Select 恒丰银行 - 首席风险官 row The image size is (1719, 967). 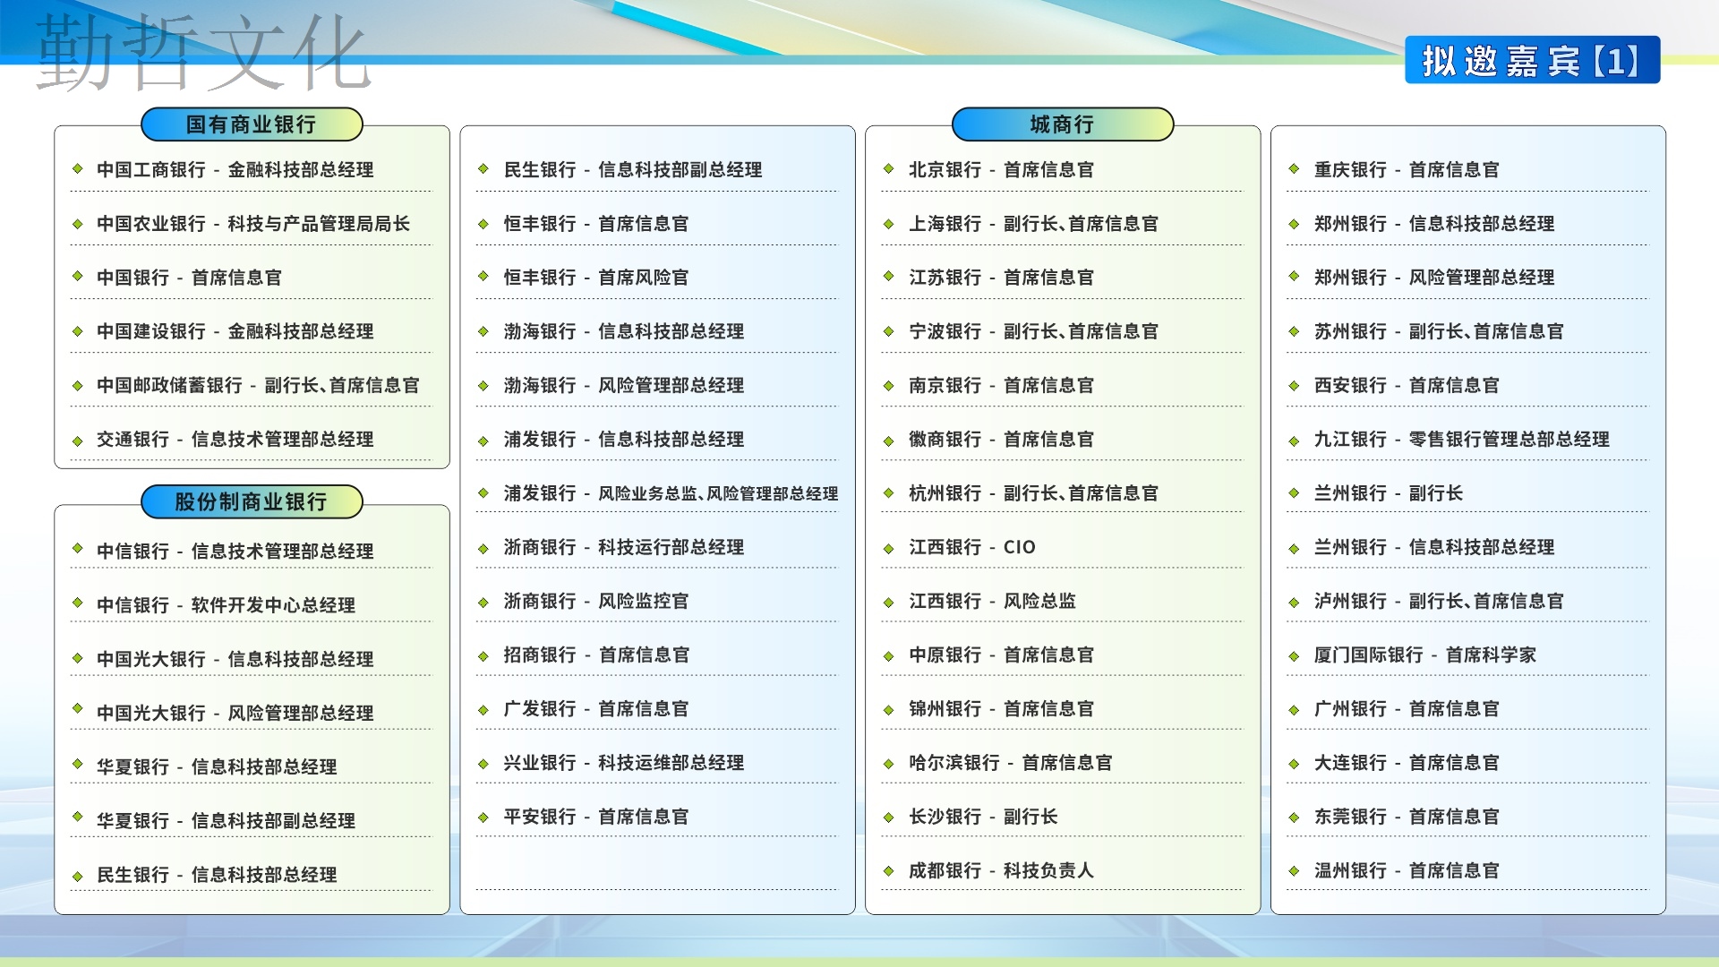pos(657,278)
